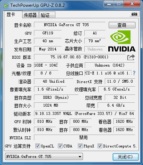
Task: Click the 总线宽度 field 32 Bit
Action: pos(120,97)
